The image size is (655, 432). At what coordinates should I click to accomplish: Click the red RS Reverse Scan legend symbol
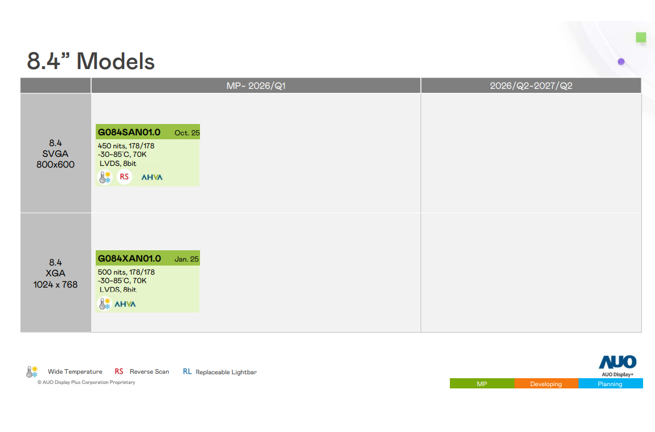[119, 371]
